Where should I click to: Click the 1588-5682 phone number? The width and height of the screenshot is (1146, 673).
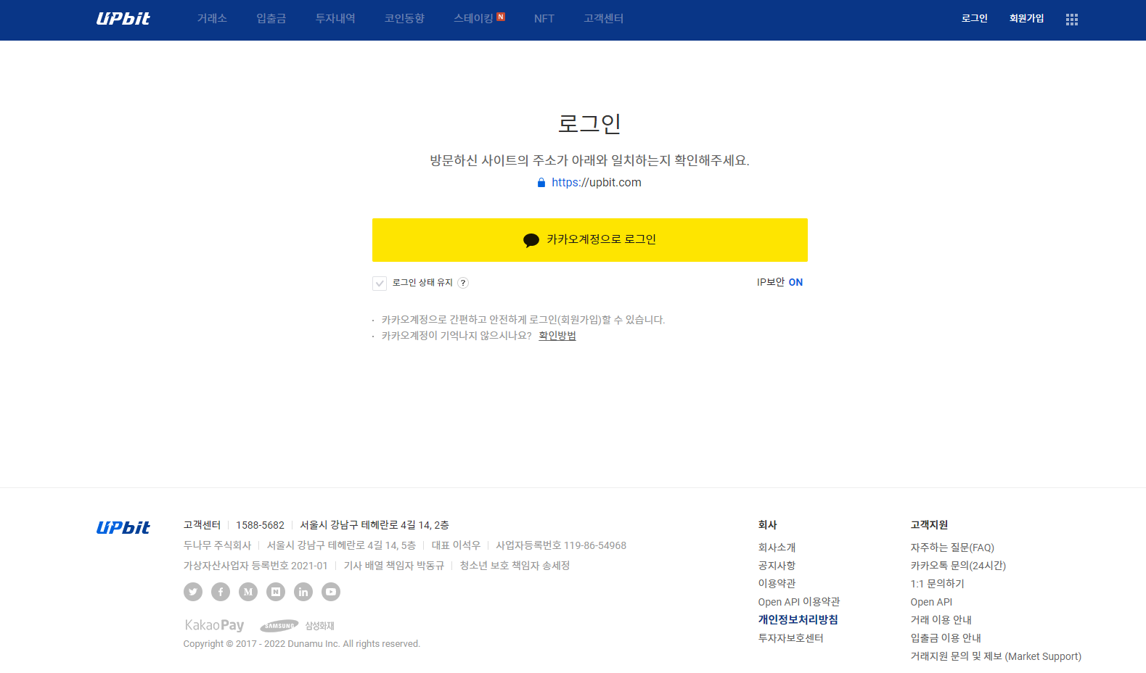260,525
